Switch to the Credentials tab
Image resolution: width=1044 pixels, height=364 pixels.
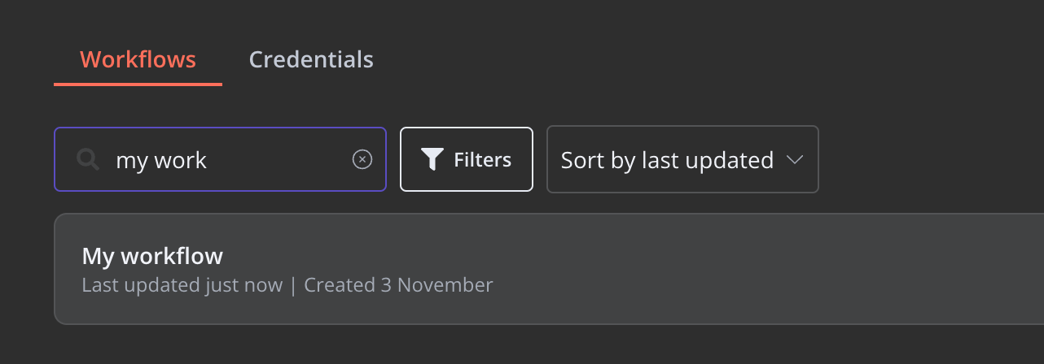(x=311, y=59)
